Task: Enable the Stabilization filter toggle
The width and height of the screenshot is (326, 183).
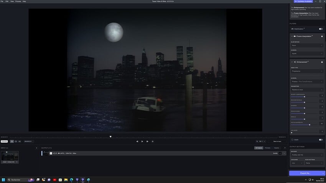Action: pos(321,29)
